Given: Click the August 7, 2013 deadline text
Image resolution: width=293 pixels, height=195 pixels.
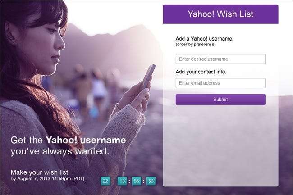Looking at the screenshot, I should [x=47, y=179].
